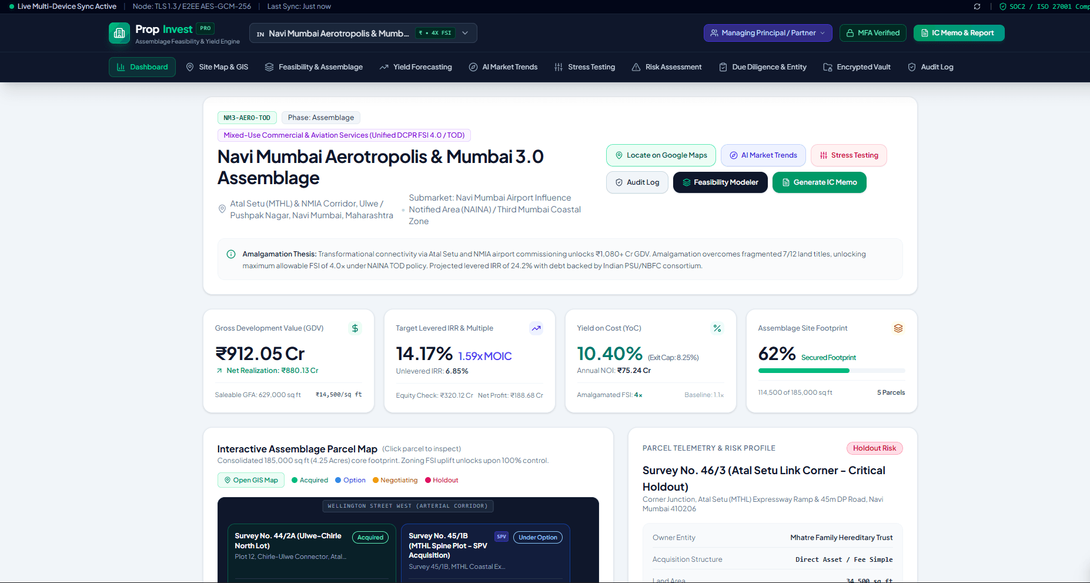Image resolution: width=1090 pixels, height=583 pixels.
Task: Open the Dashboard tab
Action: (x=142, y=67)
